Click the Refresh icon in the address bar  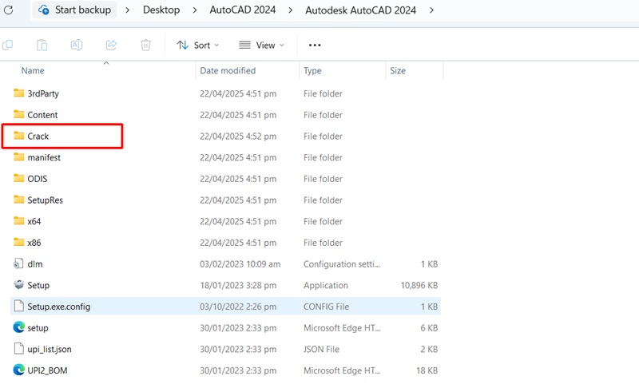(x=8, y=10)
